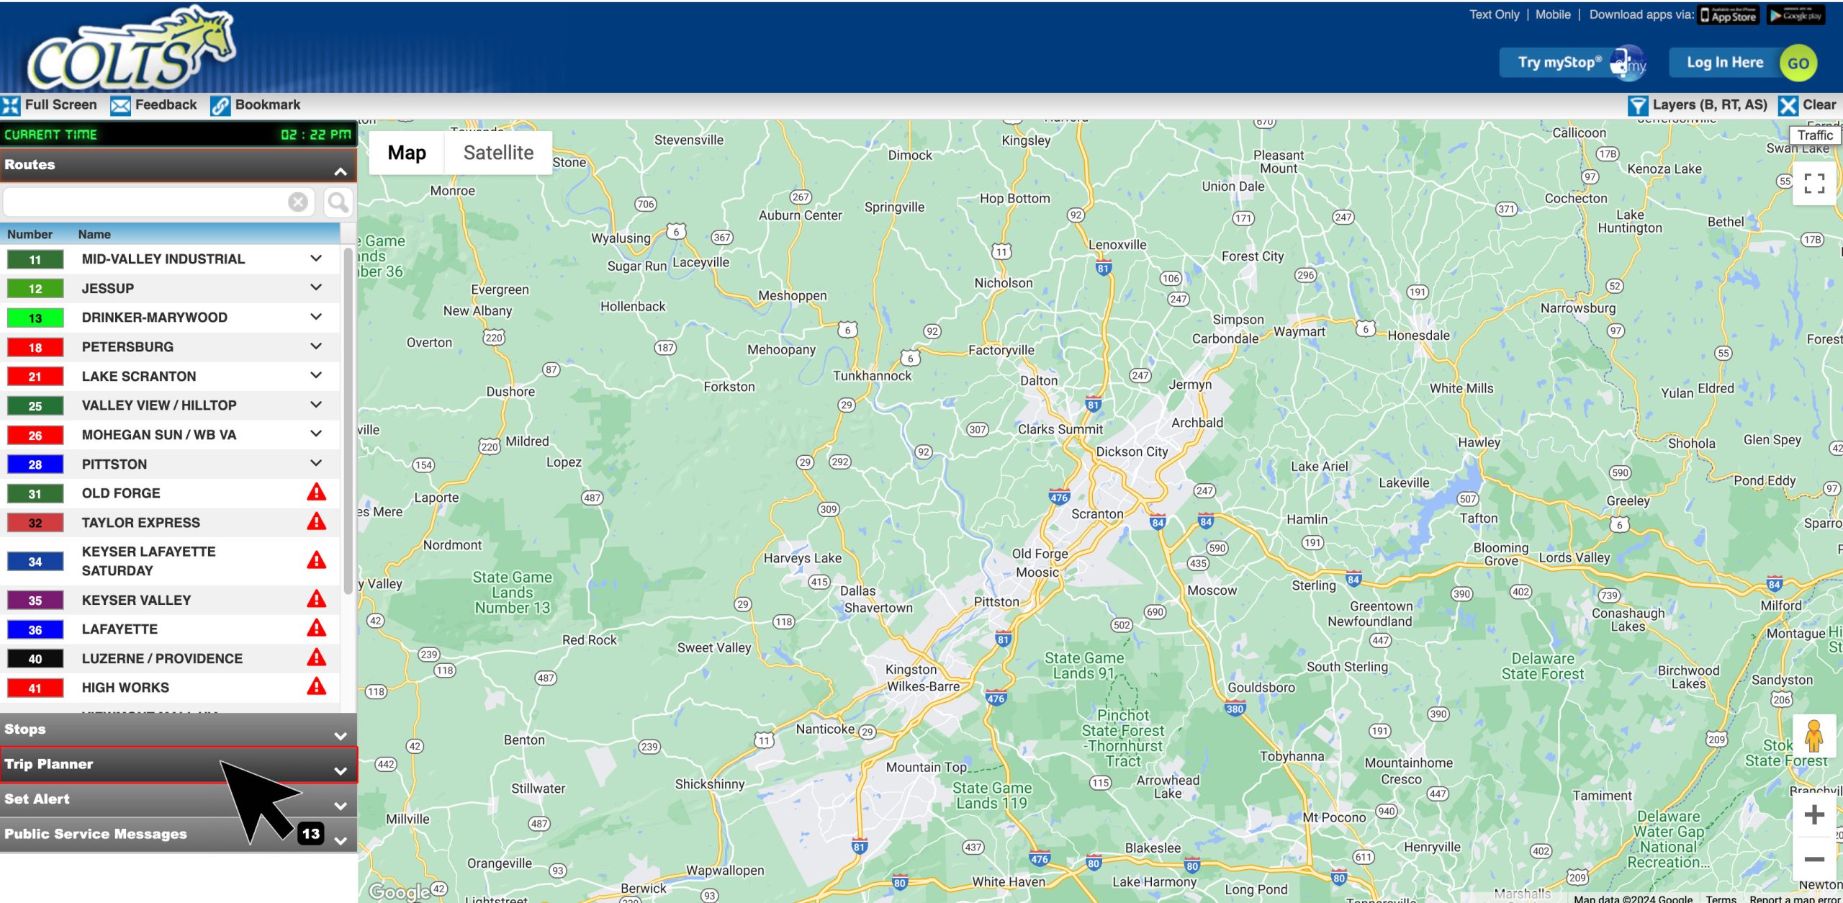Screen dimensions: 1843x903
Task: Click the Bookmark link icon
Action: coord(220,104)
